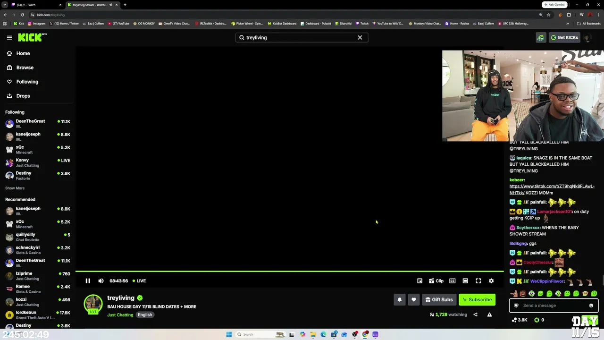Open the chat emoji picker
Viewport: 604px width, 340px height.
[x=591, y=306]
